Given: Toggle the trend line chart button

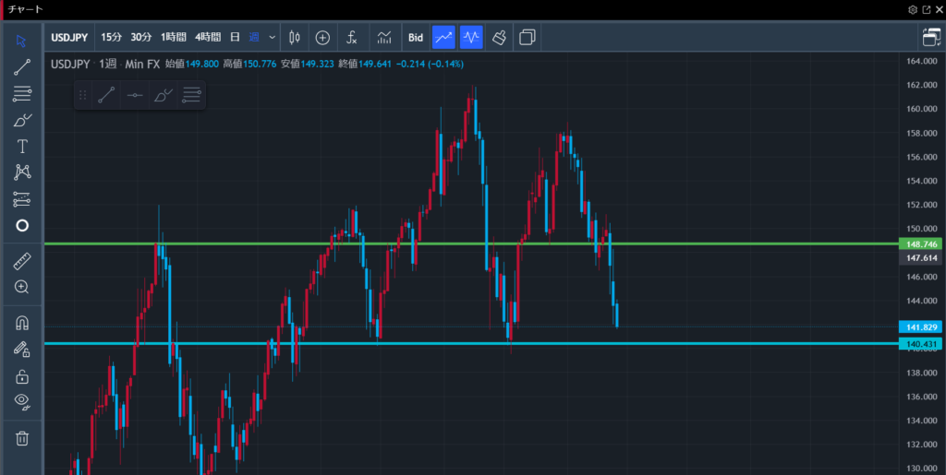Looking at the screenshot, I should pyautogui.click(x=444, y=37).
